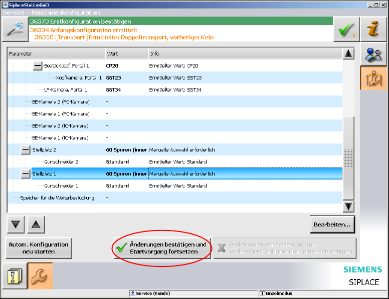
Task: Click the magnifier search icon at top left
Action: 15,29
